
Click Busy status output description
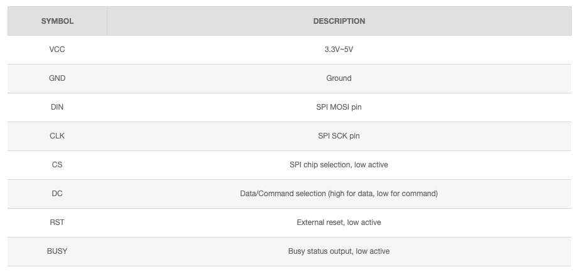click(339, 251)
